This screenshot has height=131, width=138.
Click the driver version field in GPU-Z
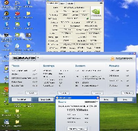[80, 44]
